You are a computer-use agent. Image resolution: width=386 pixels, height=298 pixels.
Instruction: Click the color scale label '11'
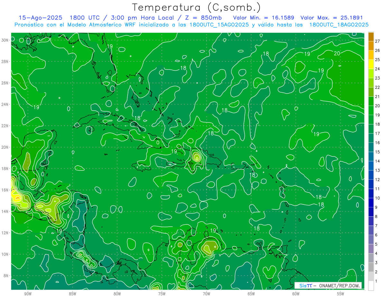(378, 189)
